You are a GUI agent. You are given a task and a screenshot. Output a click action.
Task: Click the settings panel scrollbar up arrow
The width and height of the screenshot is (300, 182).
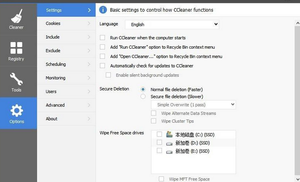coord(298,23)
